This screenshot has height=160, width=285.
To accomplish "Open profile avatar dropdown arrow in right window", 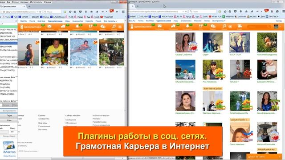I will coord(280,27).
